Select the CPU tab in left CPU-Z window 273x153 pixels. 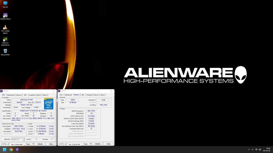4,95
